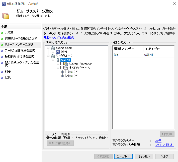This screenshot has height=162, width=178.
Task: Expand the D:¥ drive node
Action: coord(62,76)
